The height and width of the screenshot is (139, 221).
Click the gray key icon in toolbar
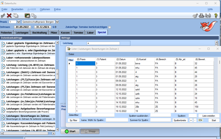pos(195,16)
